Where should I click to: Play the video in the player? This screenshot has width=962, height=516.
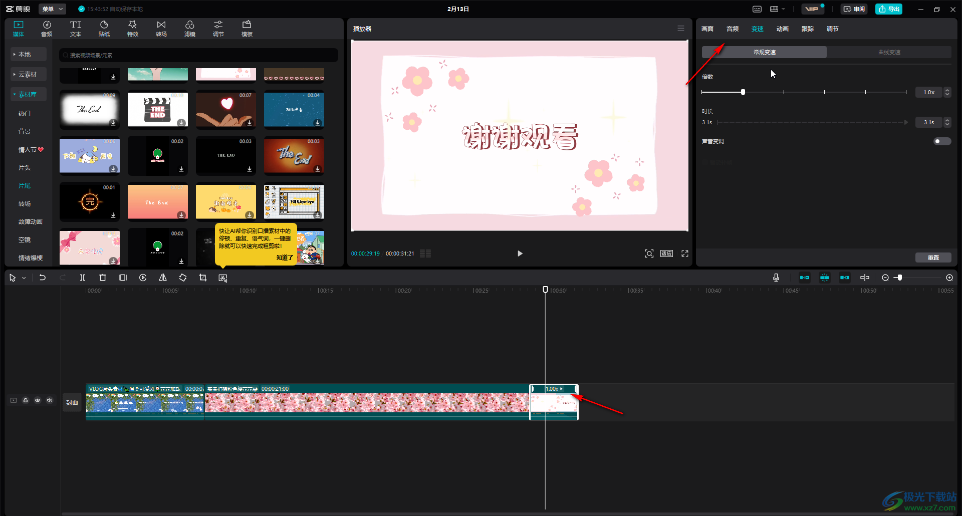520,253
